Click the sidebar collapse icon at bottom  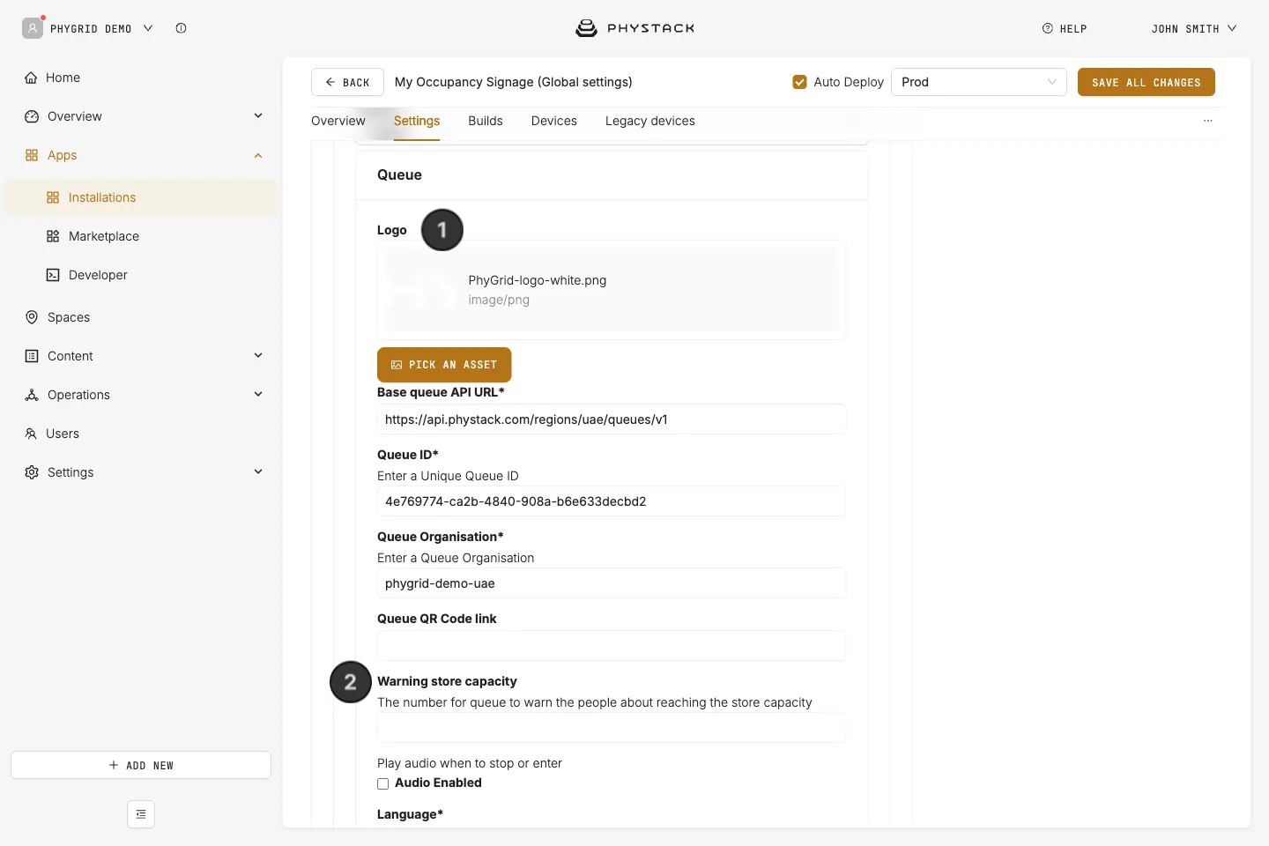coord(141,814)
